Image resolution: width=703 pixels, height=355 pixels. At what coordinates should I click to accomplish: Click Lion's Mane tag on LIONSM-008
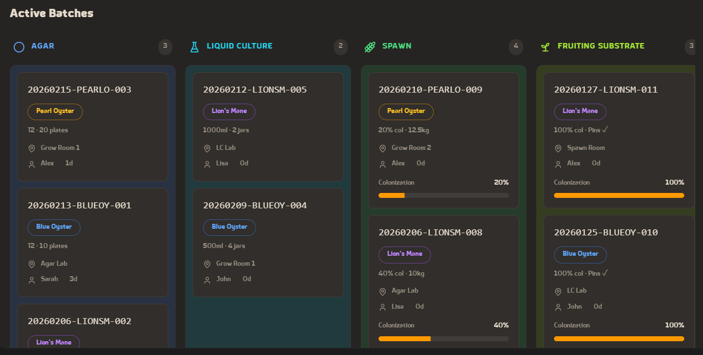click(404, 255)
